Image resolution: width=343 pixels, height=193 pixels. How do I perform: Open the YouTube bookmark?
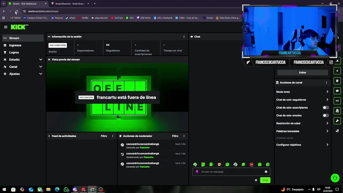click(117, 18)
